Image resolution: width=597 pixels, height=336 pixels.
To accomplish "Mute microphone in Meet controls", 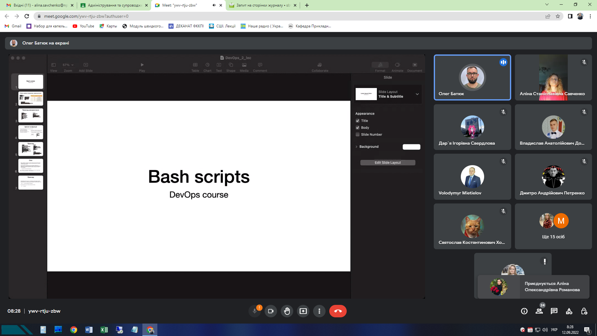I will coord(255,311).
